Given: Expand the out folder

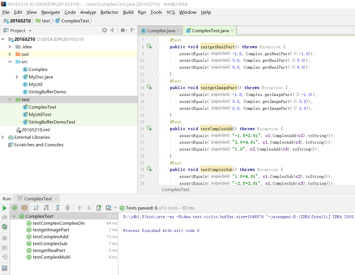Looking at the screenshot, I should (x=10, y=54).
